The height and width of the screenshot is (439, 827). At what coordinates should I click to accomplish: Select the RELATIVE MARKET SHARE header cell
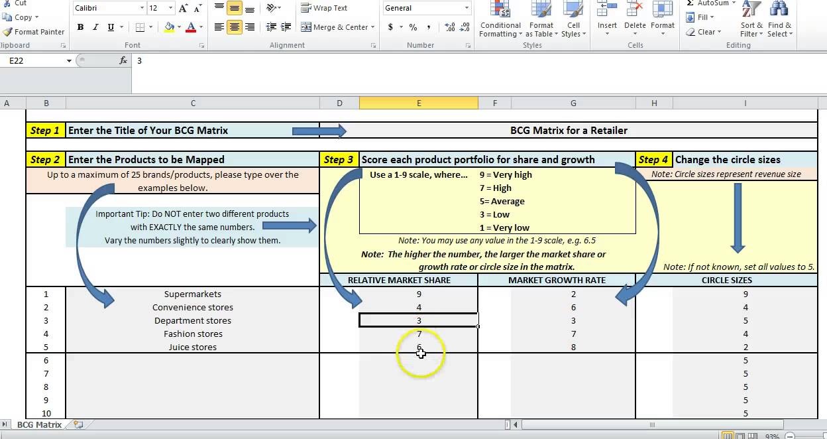(x=399, y=280)
